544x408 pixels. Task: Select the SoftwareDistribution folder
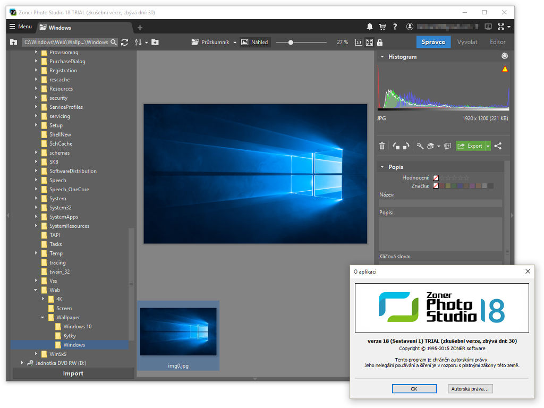(x=73, y=171)
